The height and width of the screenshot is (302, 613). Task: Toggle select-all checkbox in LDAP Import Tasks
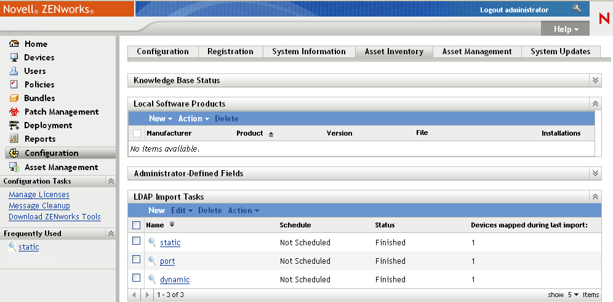click(137, 225)
